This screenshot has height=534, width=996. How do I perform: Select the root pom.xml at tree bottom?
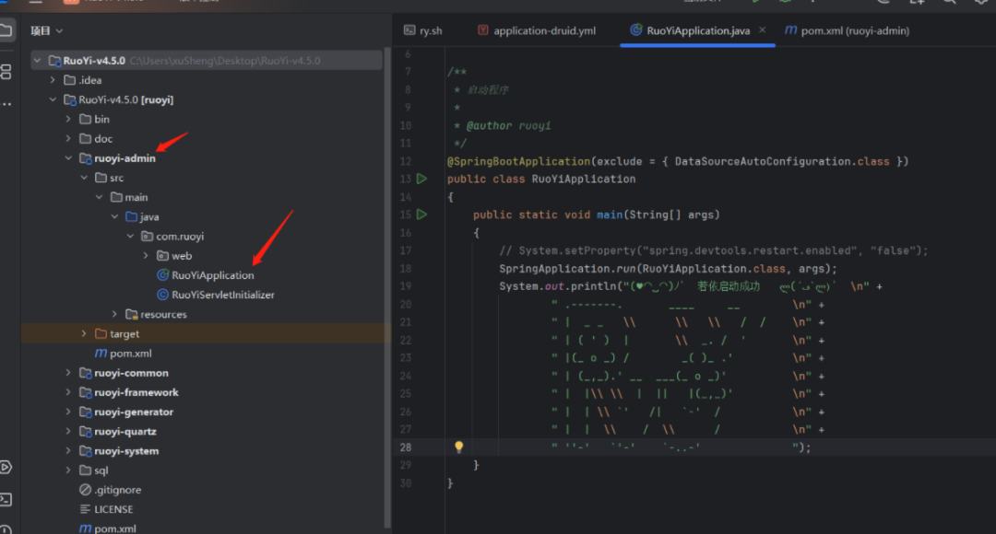tap(115, 528)
